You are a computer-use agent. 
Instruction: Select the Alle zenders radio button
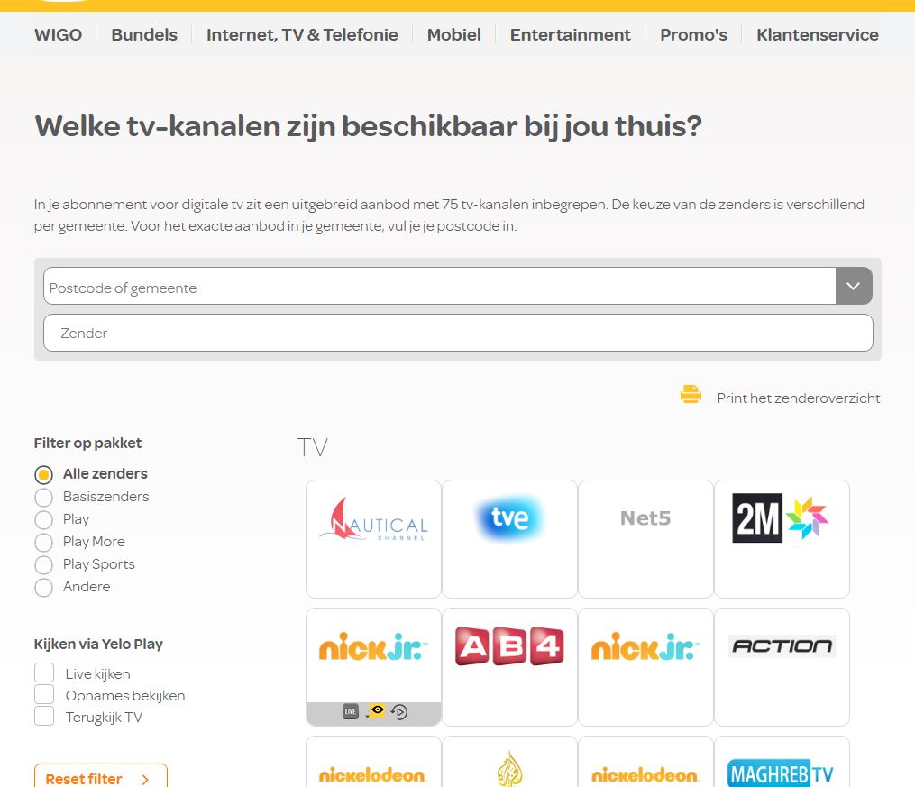point(44,474)
